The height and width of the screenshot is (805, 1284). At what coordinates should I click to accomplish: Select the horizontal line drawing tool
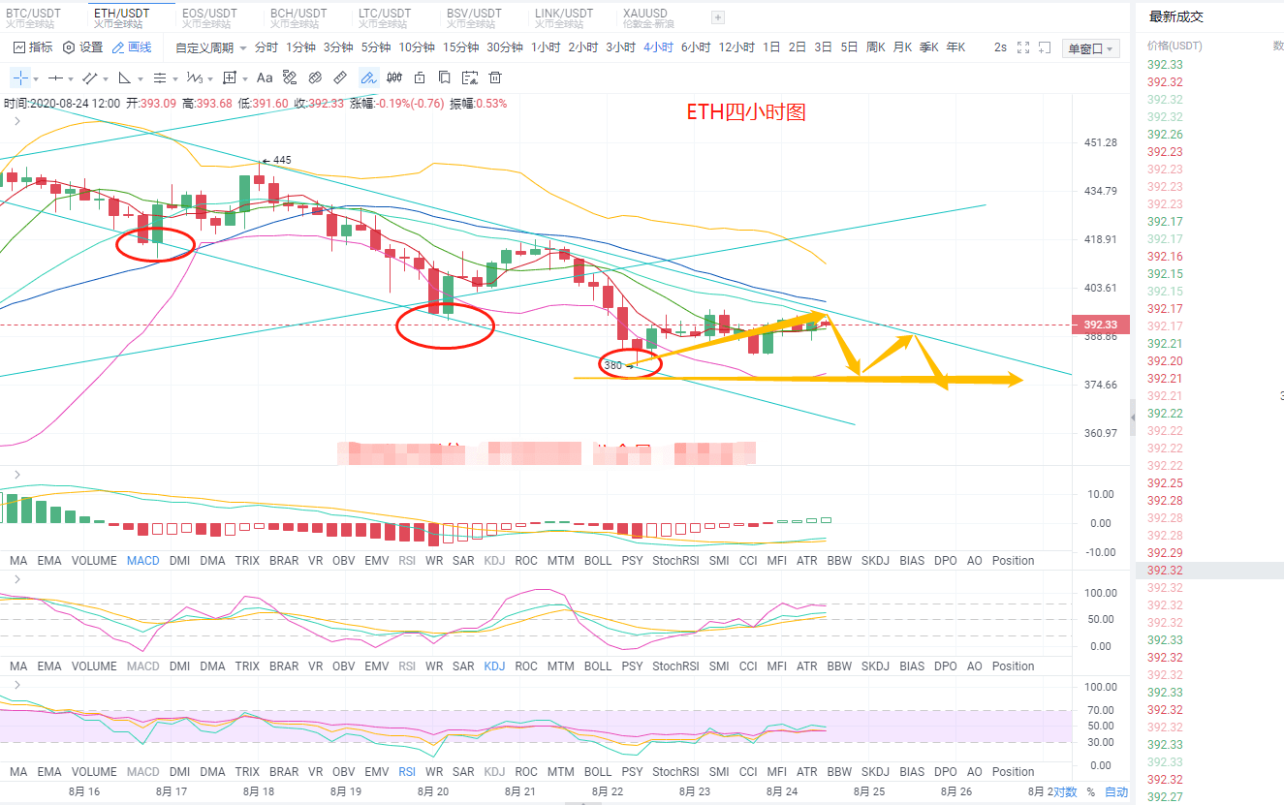point(55,77)
